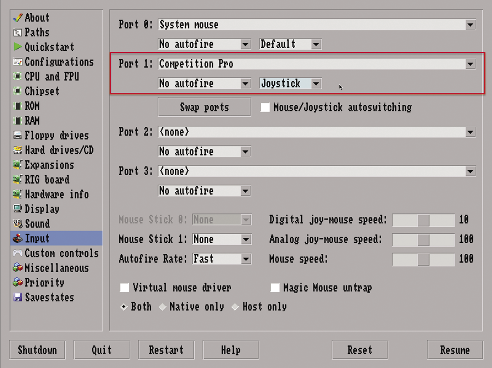Open the Port 0 autofire dropdown
The image size is (492, 368).
click(x=204, y=44)
